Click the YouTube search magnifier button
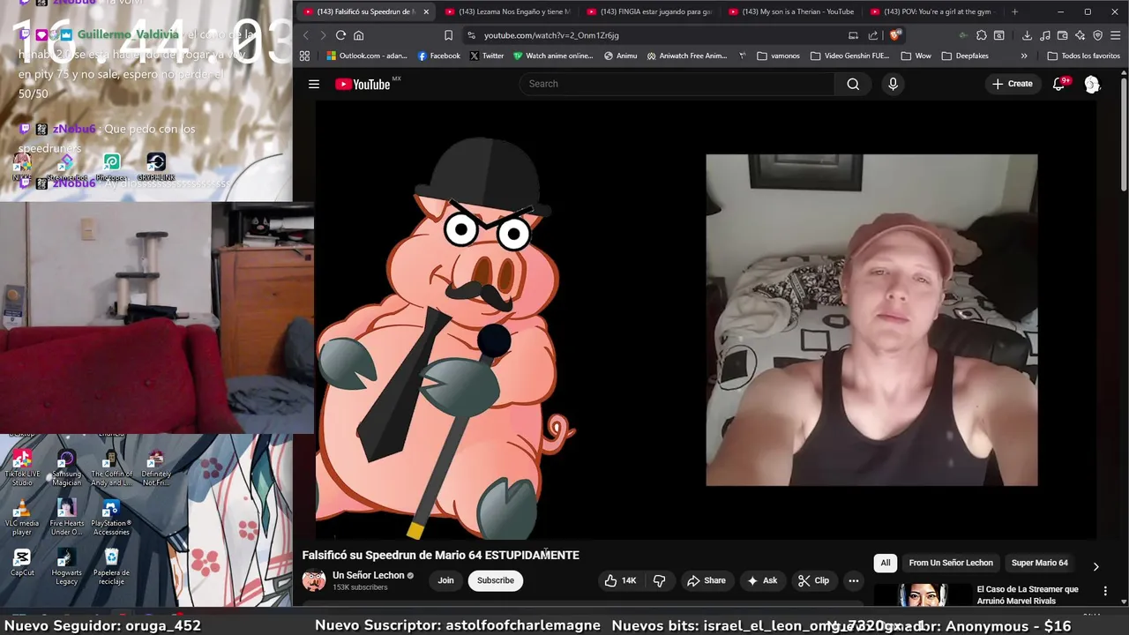 click(853, 84)
